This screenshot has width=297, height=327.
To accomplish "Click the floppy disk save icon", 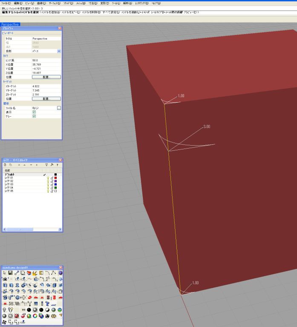I will click(10, 273).
